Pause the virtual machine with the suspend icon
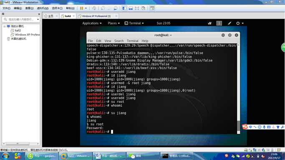 (82, 8)
